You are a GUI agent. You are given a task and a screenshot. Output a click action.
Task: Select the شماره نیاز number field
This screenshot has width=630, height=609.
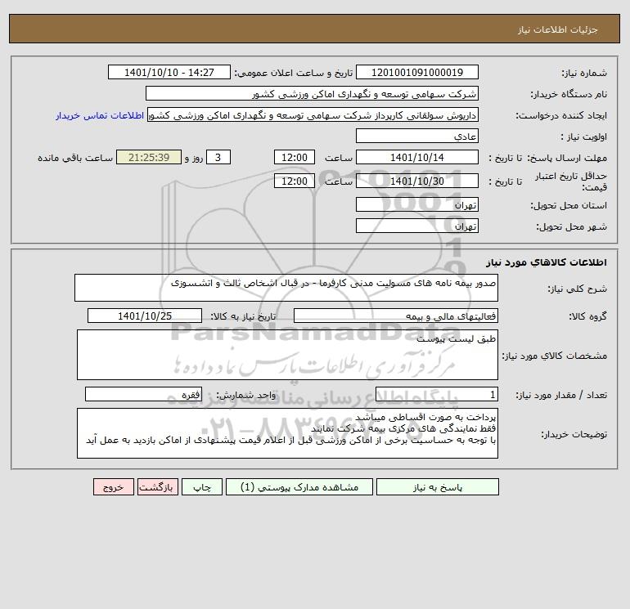click(x=417, y=72)
